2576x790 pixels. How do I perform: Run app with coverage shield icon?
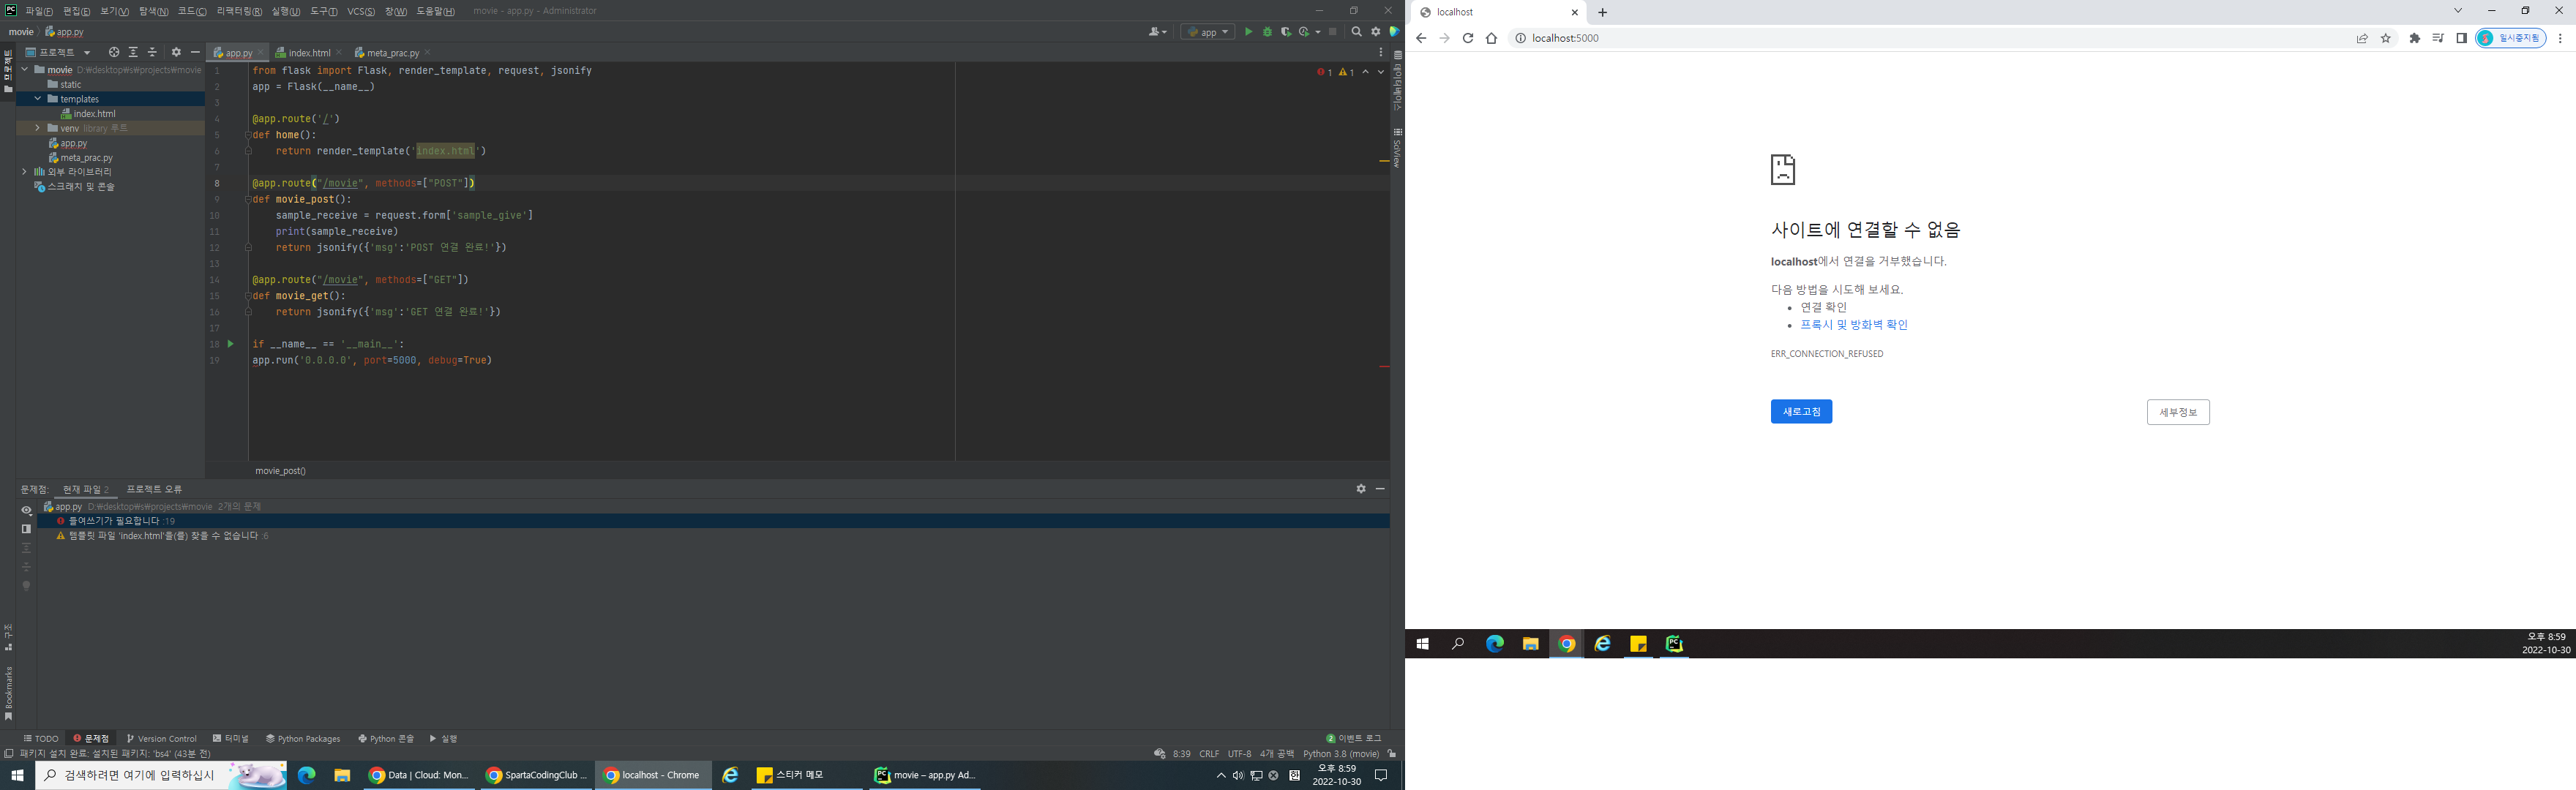point(1286,32)
